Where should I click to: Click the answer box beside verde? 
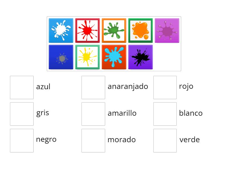pyautogui.click(x=165, y=140)
